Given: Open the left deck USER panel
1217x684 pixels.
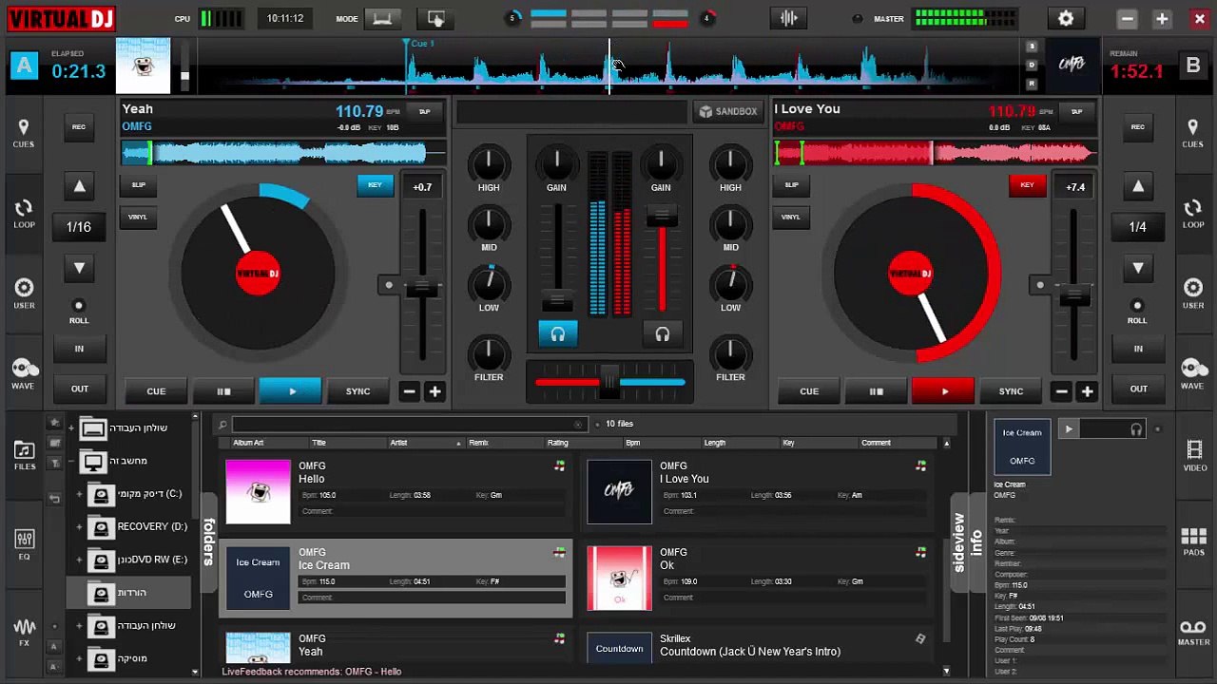Looking at the screenshot, I should (x=24, y=294).
